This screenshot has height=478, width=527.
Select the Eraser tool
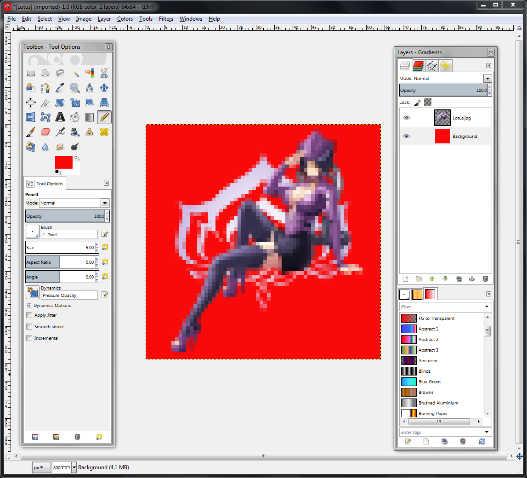(45, 132)
